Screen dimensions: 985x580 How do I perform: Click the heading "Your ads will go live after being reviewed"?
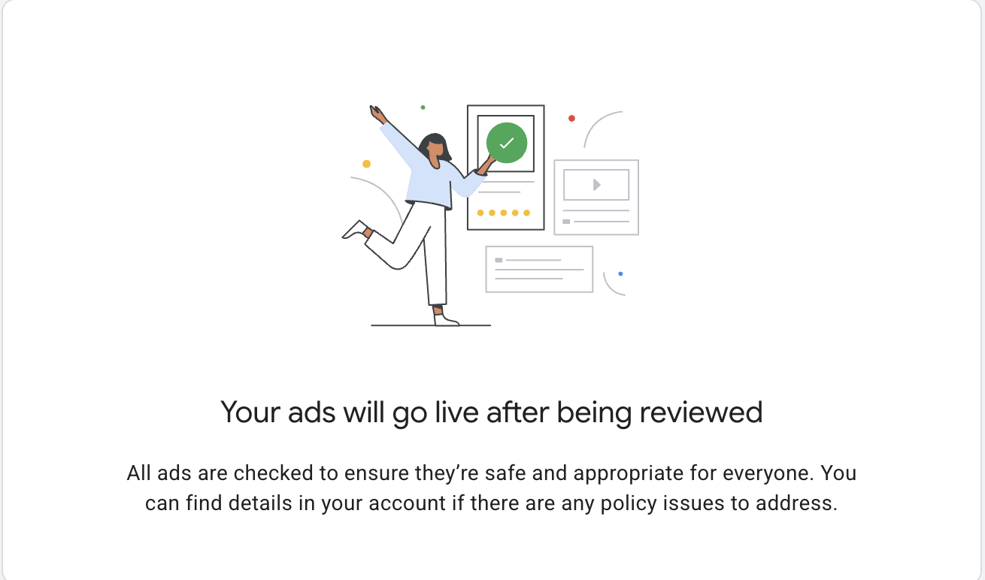click(x=492, y=412)
